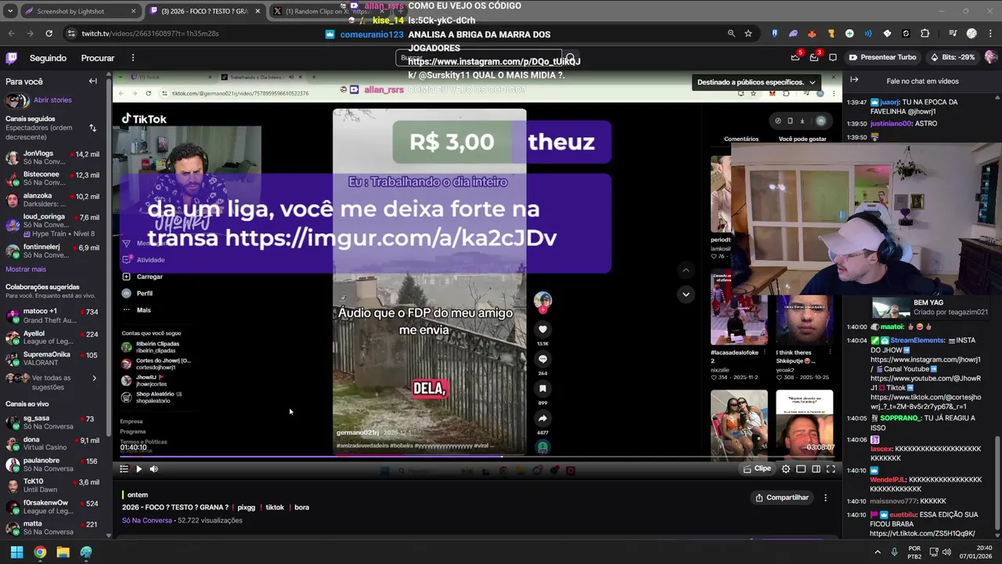Click Bits -29% button

(x=953, y=57)
